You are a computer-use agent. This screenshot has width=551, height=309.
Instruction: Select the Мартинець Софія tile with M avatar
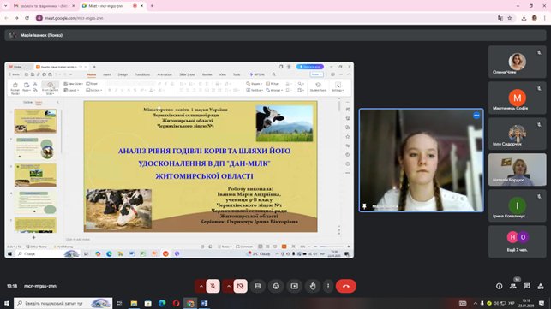pos(518,98)
